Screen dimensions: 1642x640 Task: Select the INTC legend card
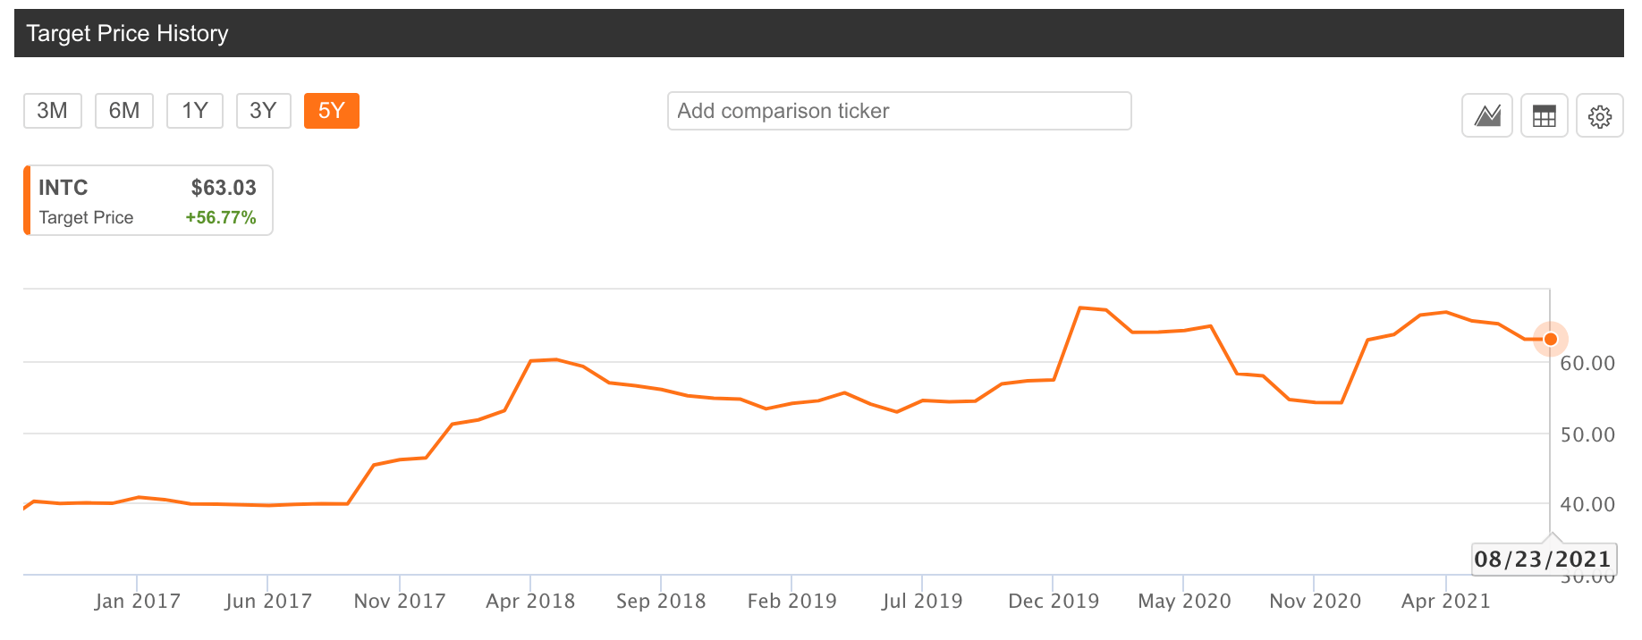coord(148,200)
